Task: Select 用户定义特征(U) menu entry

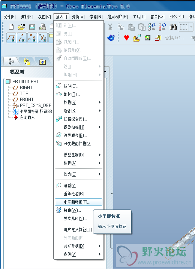Action: click(x=74, y=230)
